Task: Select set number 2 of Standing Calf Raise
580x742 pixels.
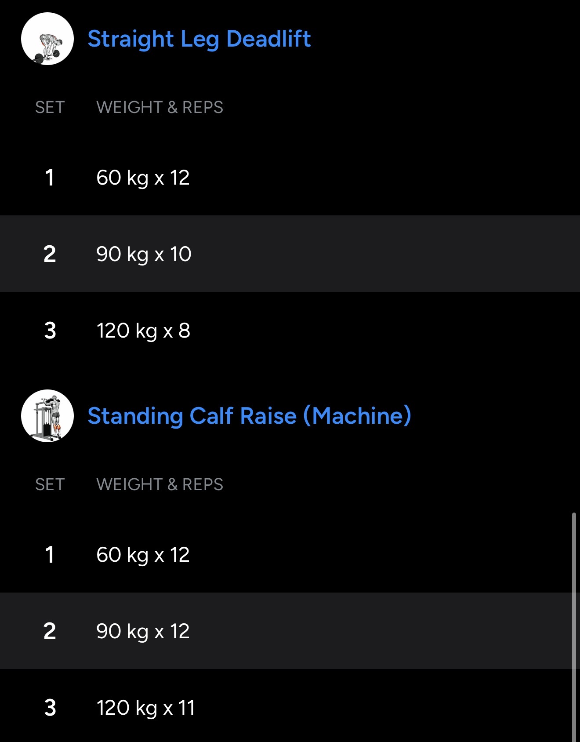Action: (50, 631)
